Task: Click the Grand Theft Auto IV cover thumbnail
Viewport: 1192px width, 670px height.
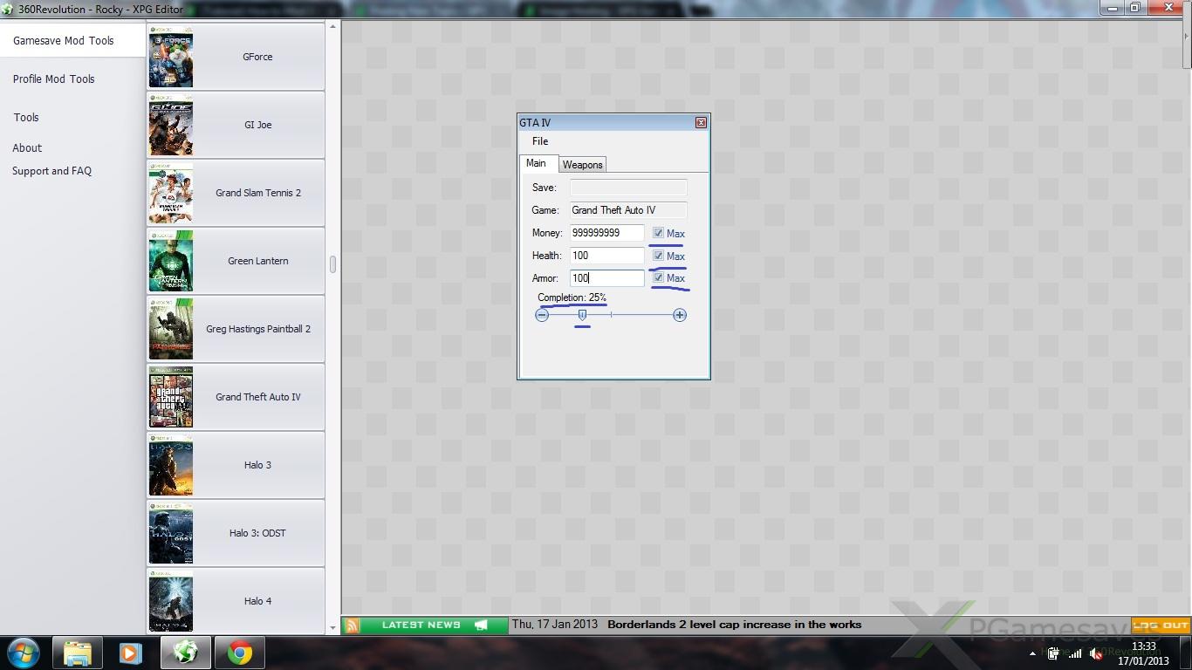Action: click(x=170, y=397)
